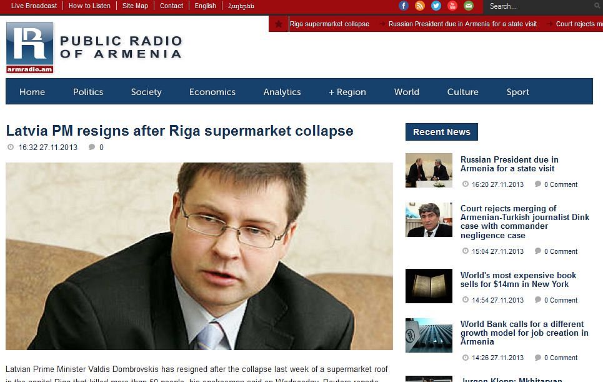
Task: Click the star icon in news ticker
Action: tap(279, 24)
